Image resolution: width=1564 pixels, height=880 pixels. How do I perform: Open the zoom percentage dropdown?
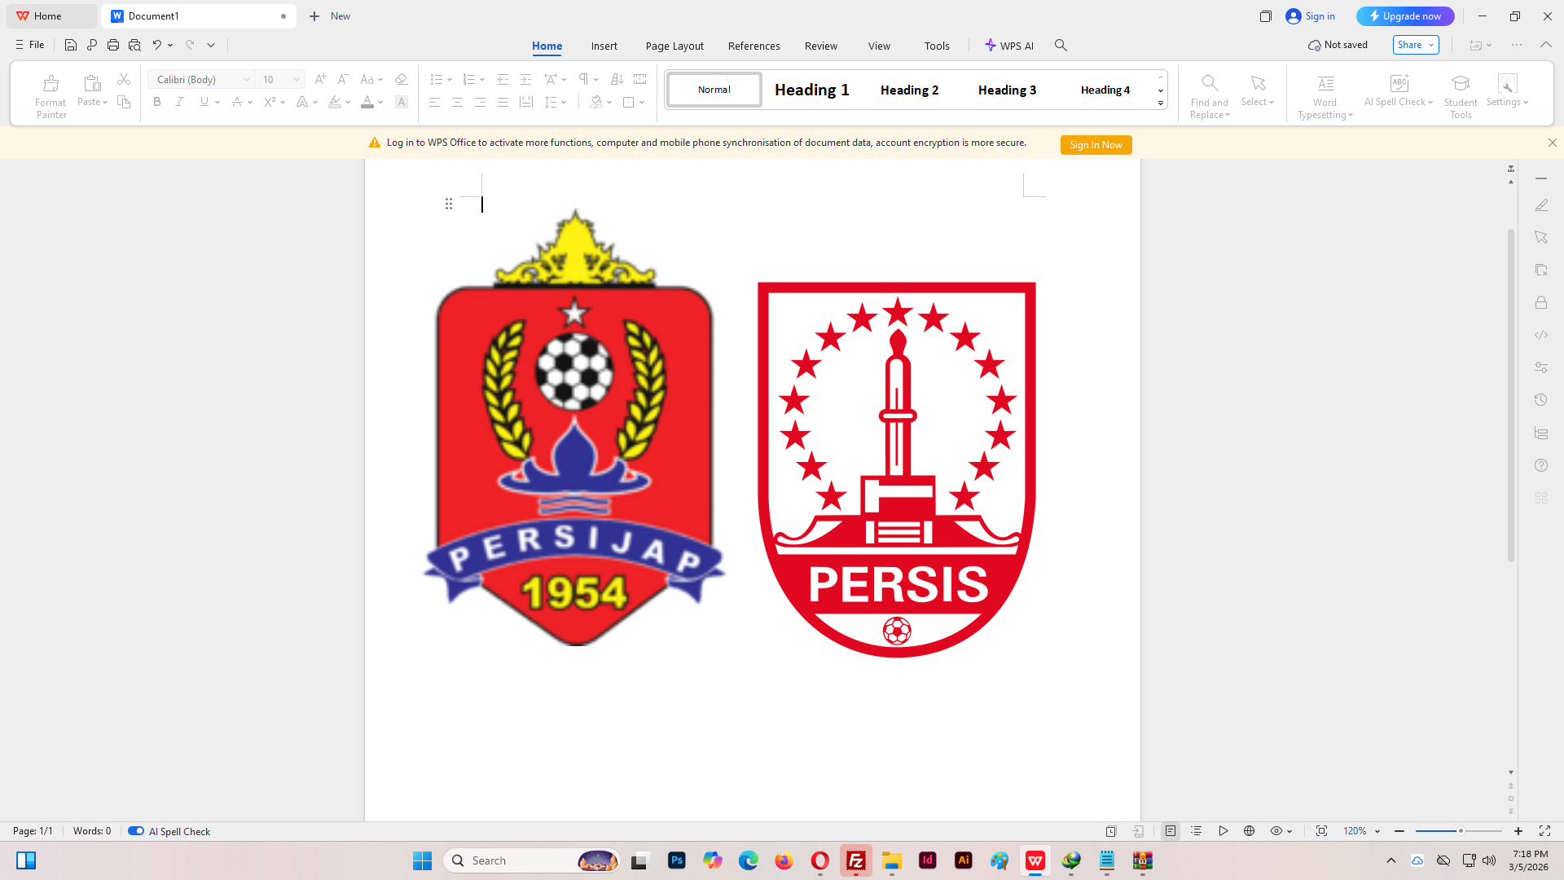click(x=1377, y=831)
